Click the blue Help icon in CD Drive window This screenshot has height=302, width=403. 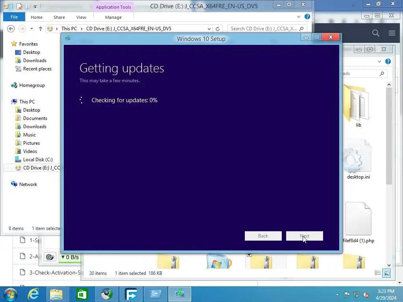307,17
